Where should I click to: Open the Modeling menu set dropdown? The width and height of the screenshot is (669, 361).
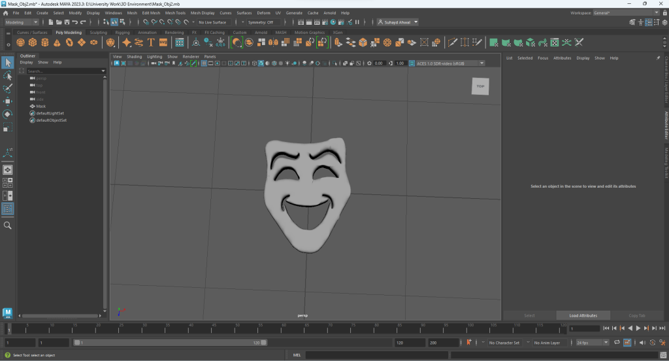click(22, 22)
